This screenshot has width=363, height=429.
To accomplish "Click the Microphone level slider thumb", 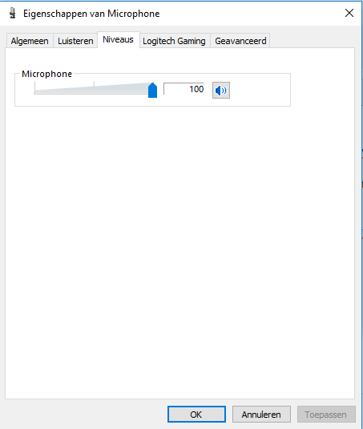I will pyautogui.click(x=152, y=90).
